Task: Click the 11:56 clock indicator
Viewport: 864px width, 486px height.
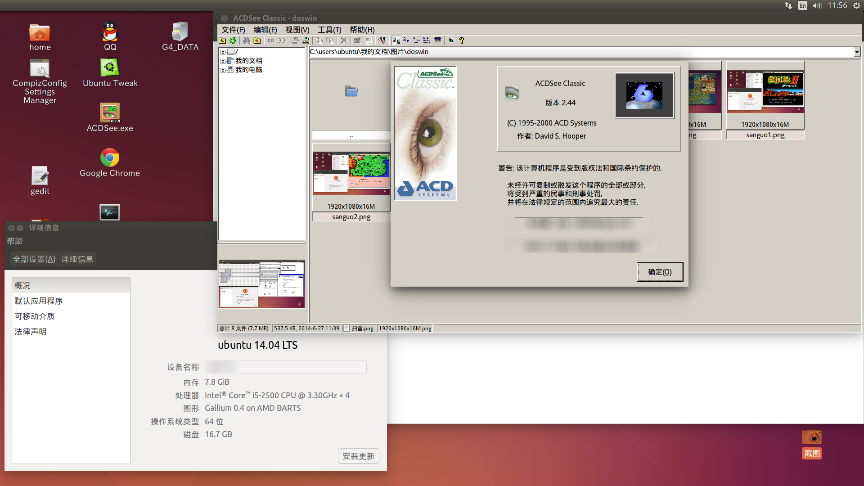Action: pyautogui.click(x=837, y=5)
